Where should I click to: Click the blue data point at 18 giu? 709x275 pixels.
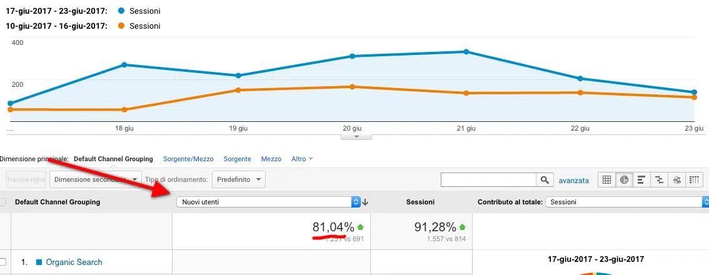tap(124, 64)
